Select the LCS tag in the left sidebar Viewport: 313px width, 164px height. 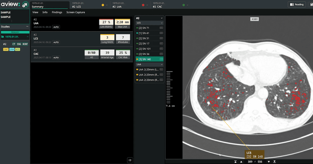(x=18, y=49)
